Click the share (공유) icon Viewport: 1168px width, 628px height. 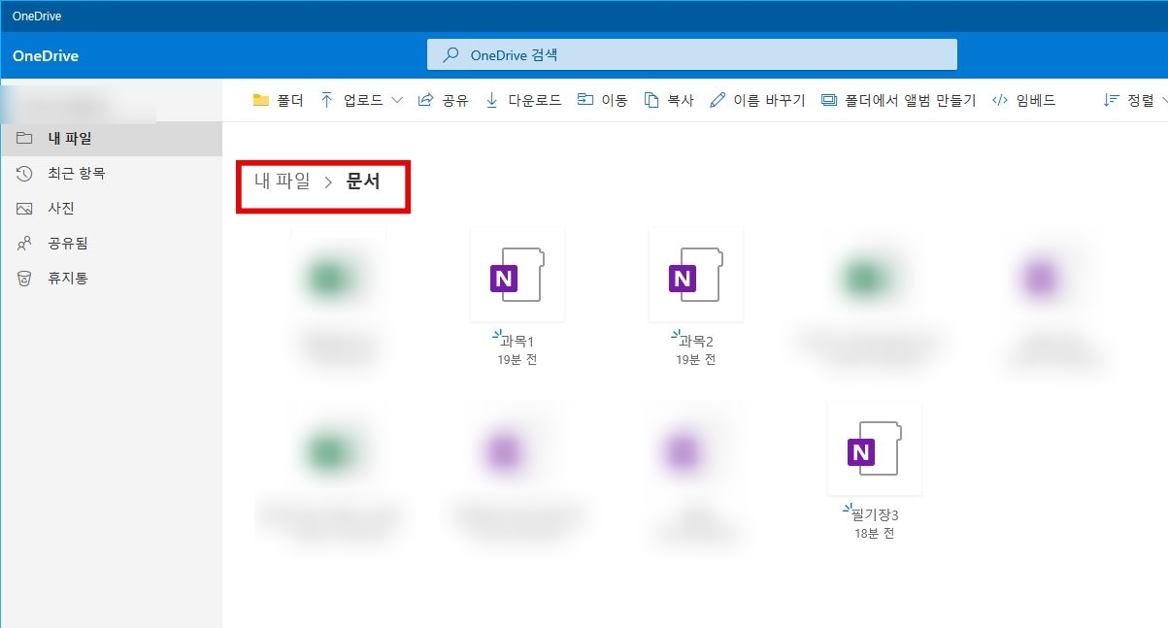(x=425, y=100)
